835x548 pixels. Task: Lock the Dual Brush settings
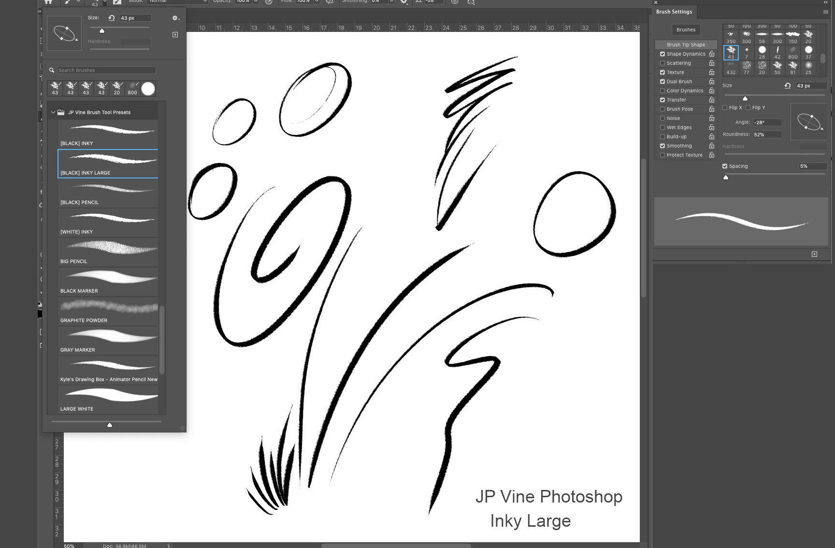click(712, 81)
